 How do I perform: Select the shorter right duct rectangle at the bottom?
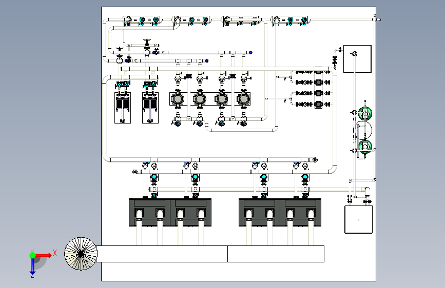pos(276,254)
